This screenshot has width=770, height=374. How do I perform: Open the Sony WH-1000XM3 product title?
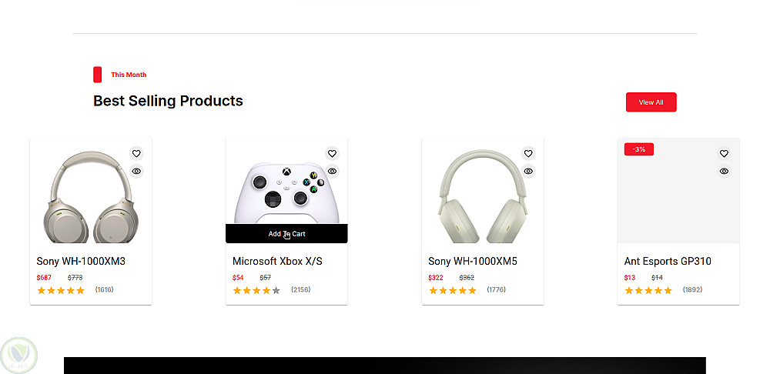tap(81, 262)
